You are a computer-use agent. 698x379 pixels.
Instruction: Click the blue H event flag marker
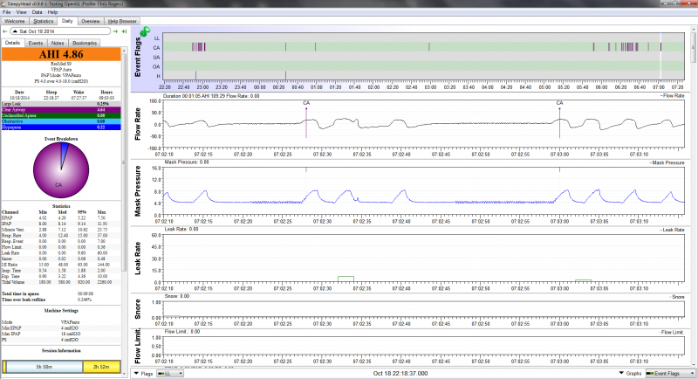coord(196,74)
